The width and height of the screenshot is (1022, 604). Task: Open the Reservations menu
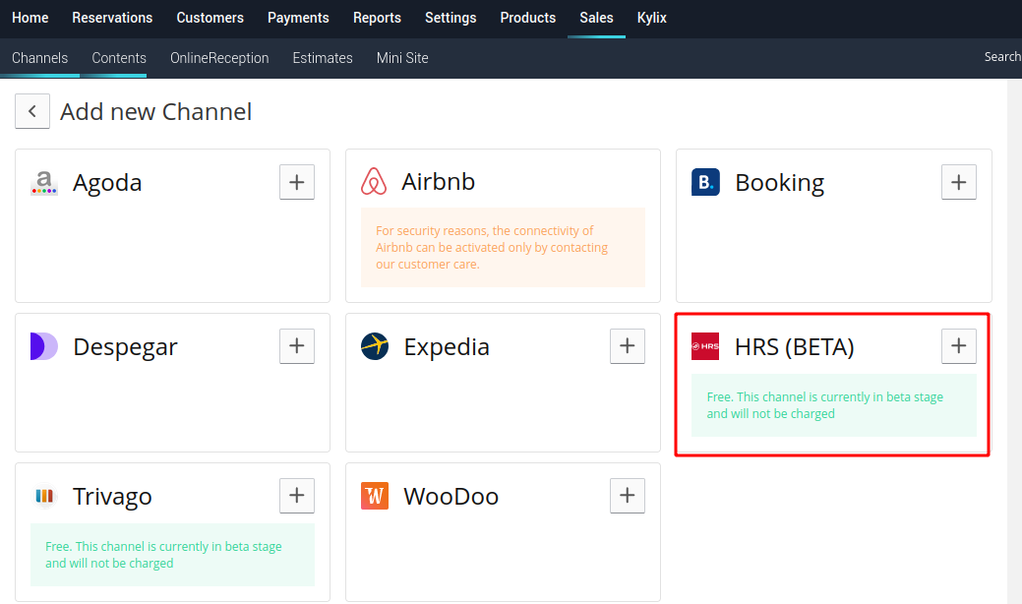pyautogui.click(x=112, y=18)
